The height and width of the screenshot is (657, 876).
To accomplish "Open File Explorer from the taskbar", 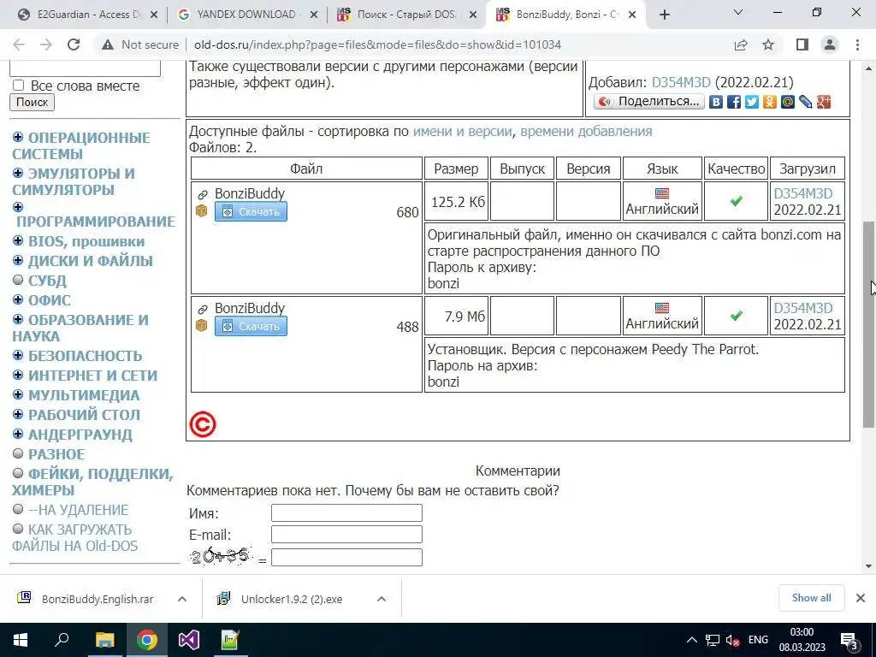I will [x=104, y=640].
